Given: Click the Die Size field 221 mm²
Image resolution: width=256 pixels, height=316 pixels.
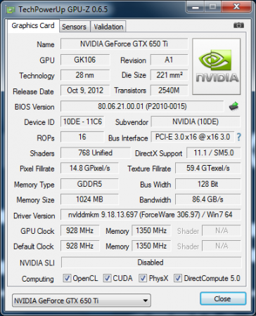Looking at the screenshot, I should [169, 75].
